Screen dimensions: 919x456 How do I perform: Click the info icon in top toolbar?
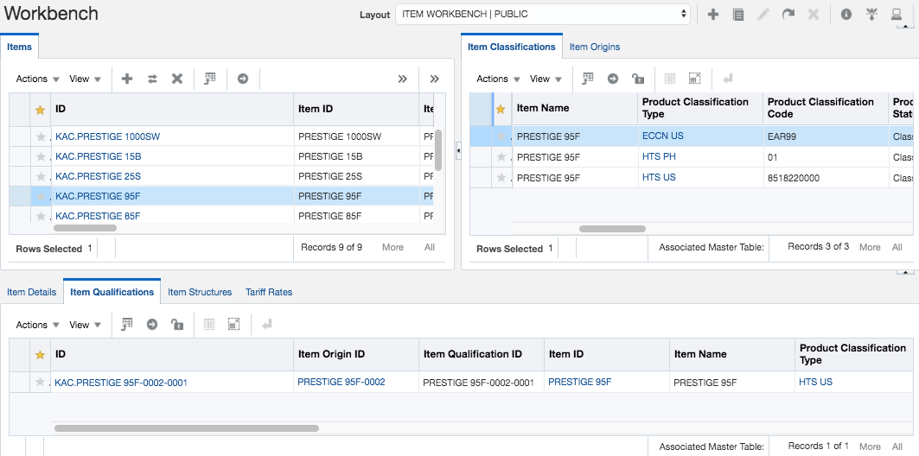(846, 15)
